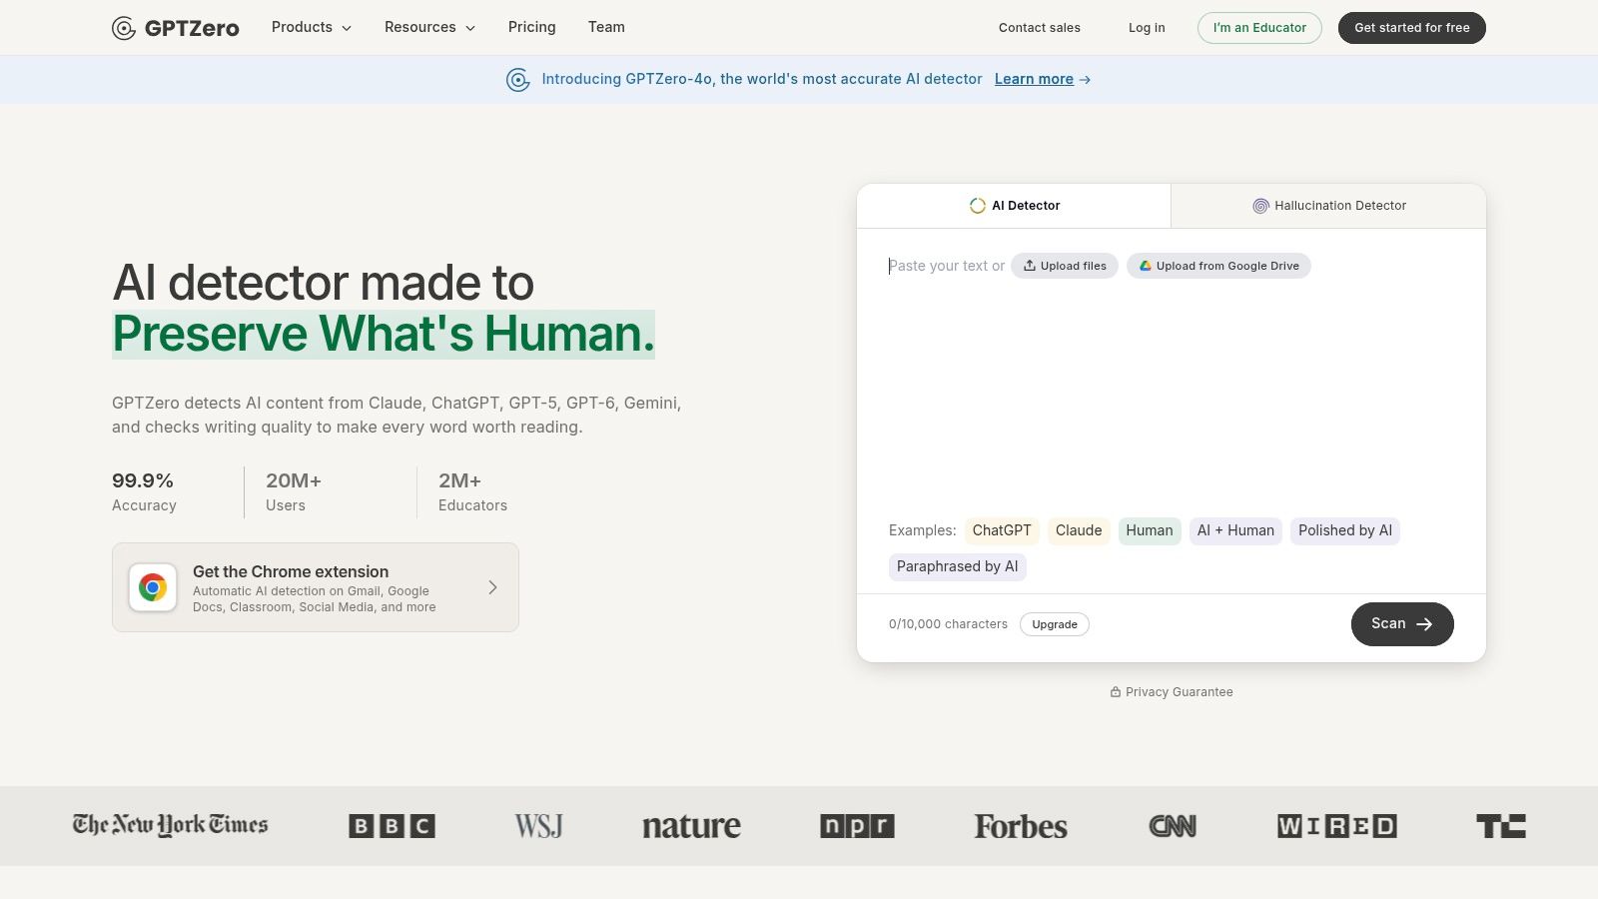
Task: Switch to the Hallucination Detector tab
Action: tap(1329, 206)
